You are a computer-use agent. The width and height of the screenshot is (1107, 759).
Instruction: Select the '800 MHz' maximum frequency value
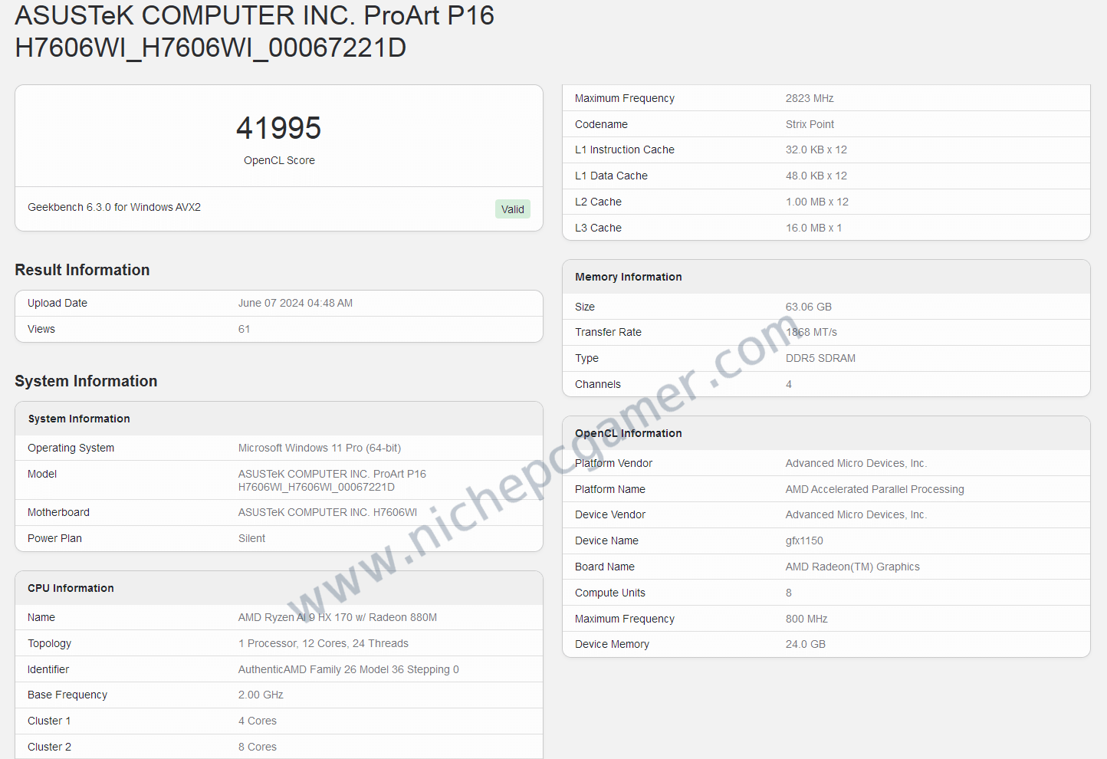click(x=806, y=619)
